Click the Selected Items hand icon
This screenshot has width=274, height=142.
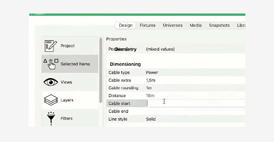tap(51, 64)
